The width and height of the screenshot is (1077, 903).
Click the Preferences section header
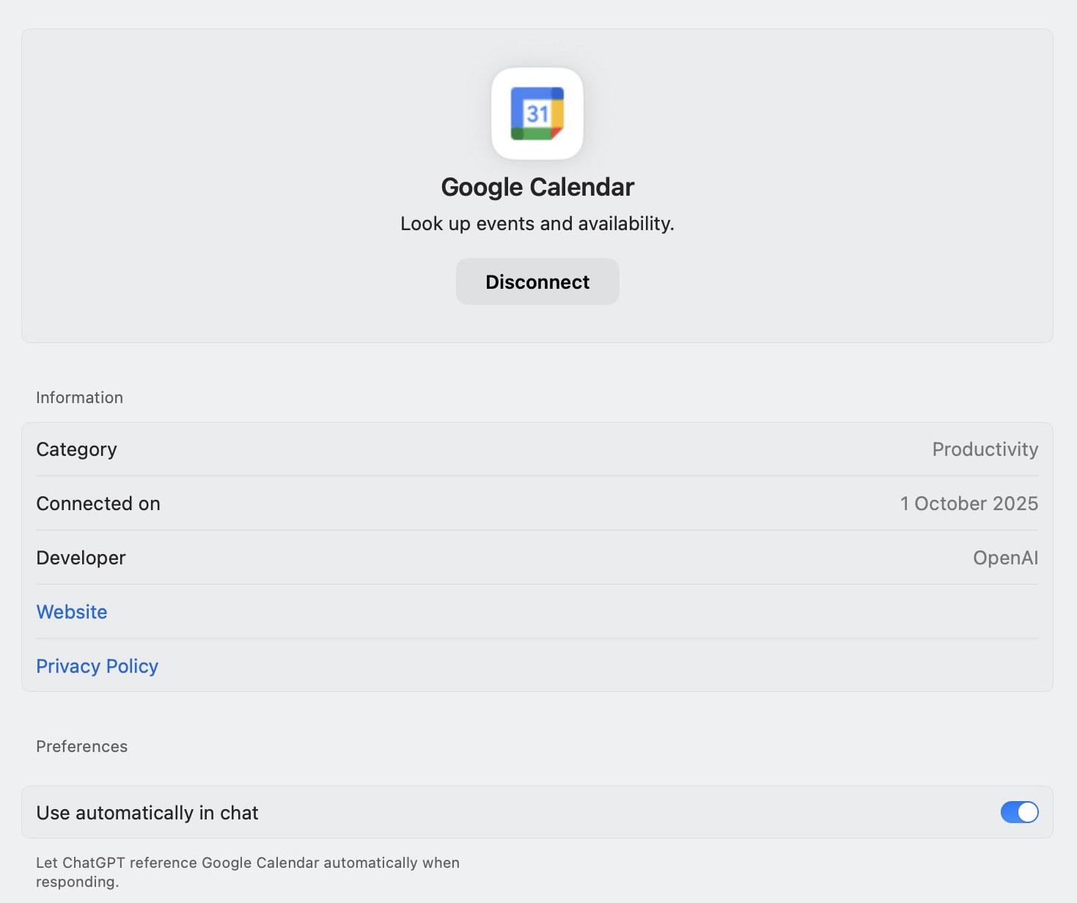81,746
